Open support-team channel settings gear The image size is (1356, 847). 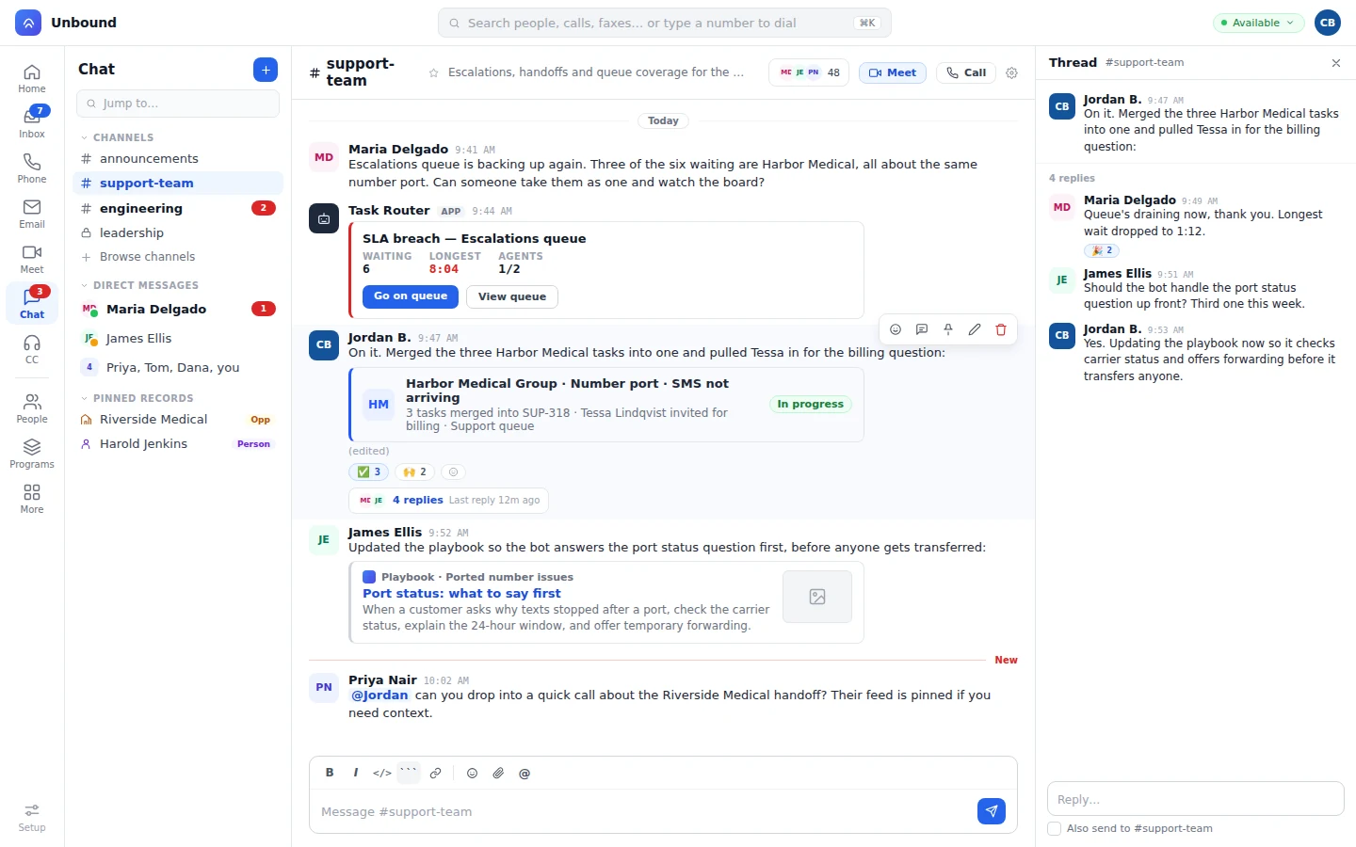click(1011, 72)
